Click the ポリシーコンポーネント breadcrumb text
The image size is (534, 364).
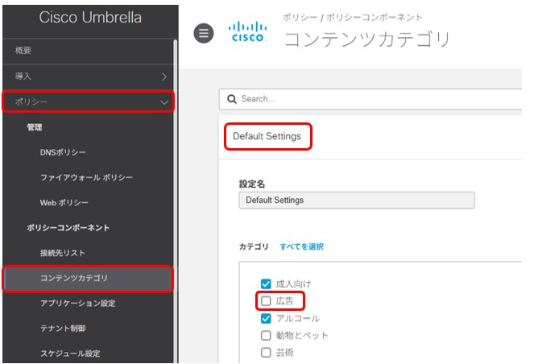pos(375,17)
